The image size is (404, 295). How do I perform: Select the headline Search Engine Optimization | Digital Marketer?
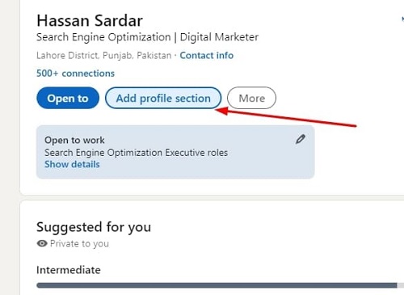[147, 37]
